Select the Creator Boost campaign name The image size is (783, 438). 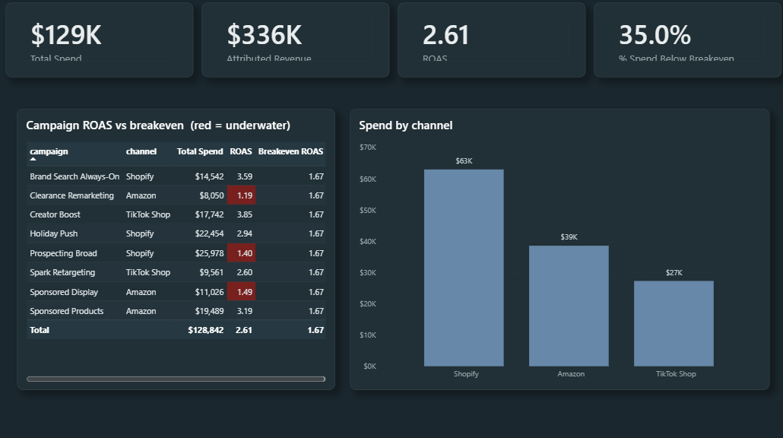point(55,214)
